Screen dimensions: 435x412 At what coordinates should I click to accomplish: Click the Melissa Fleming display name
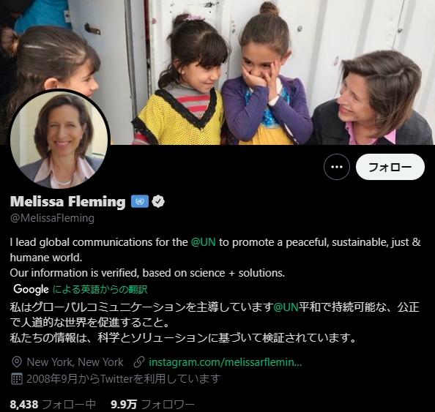[67, 201]
